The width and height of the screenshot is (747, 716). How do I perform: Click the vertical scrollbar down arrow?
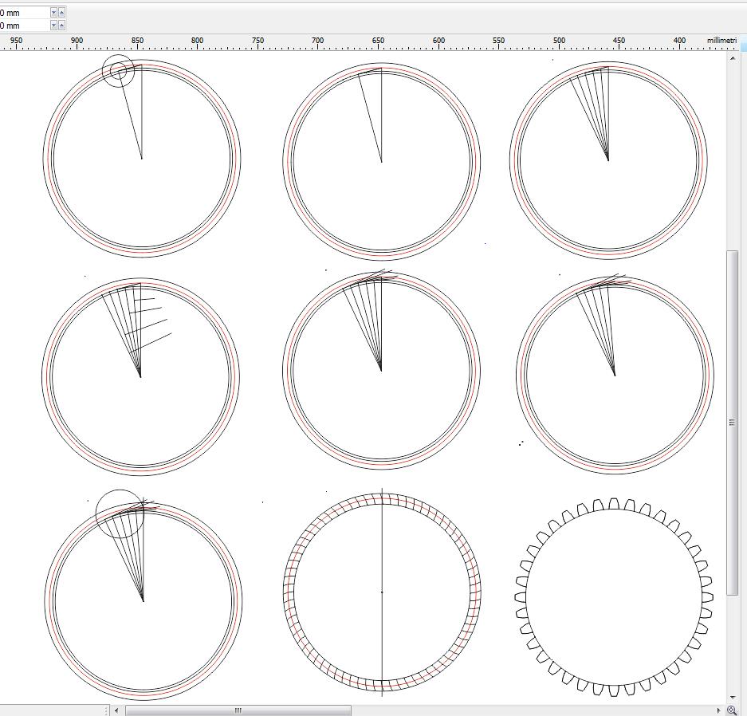733,698
